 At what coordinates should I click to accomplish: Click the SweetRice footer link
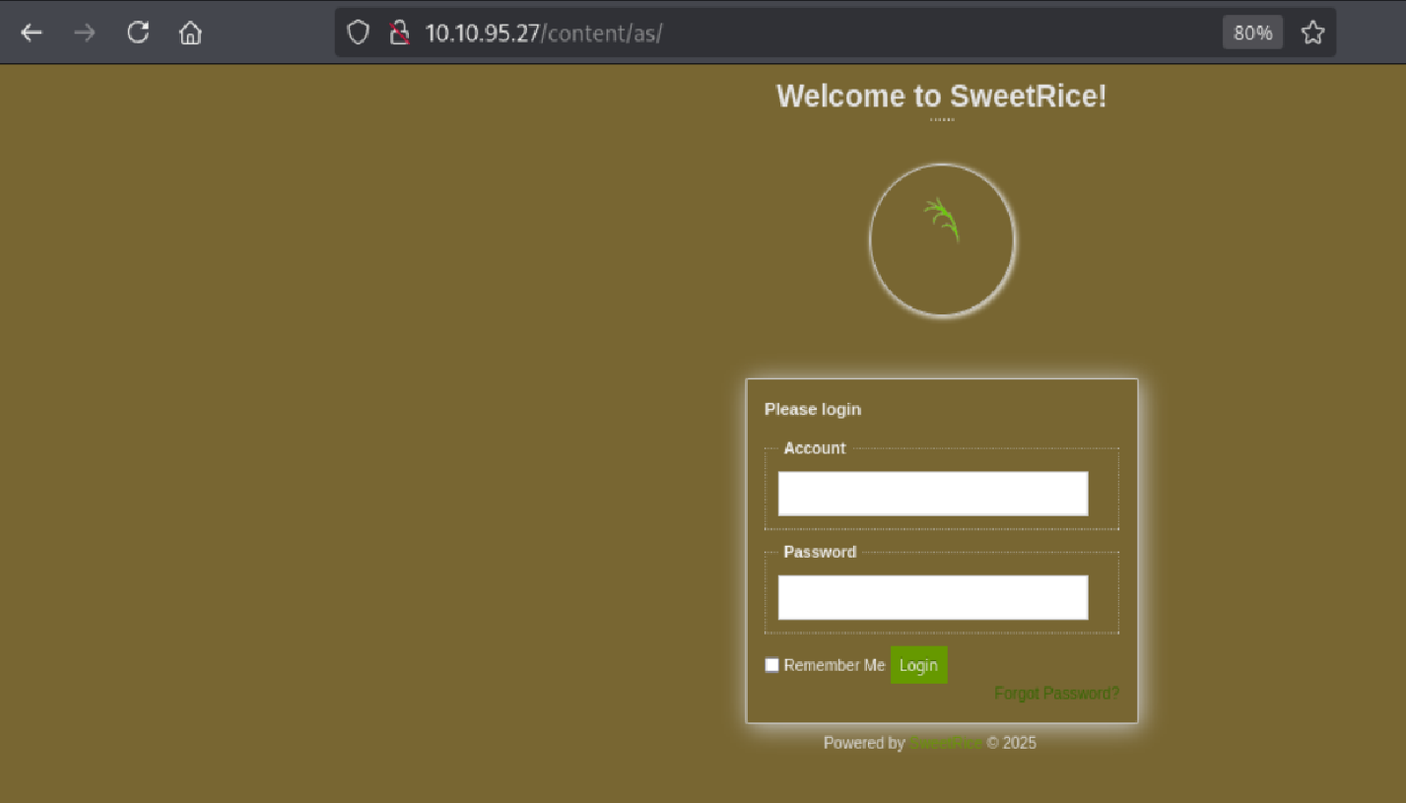tap(945, 743)
